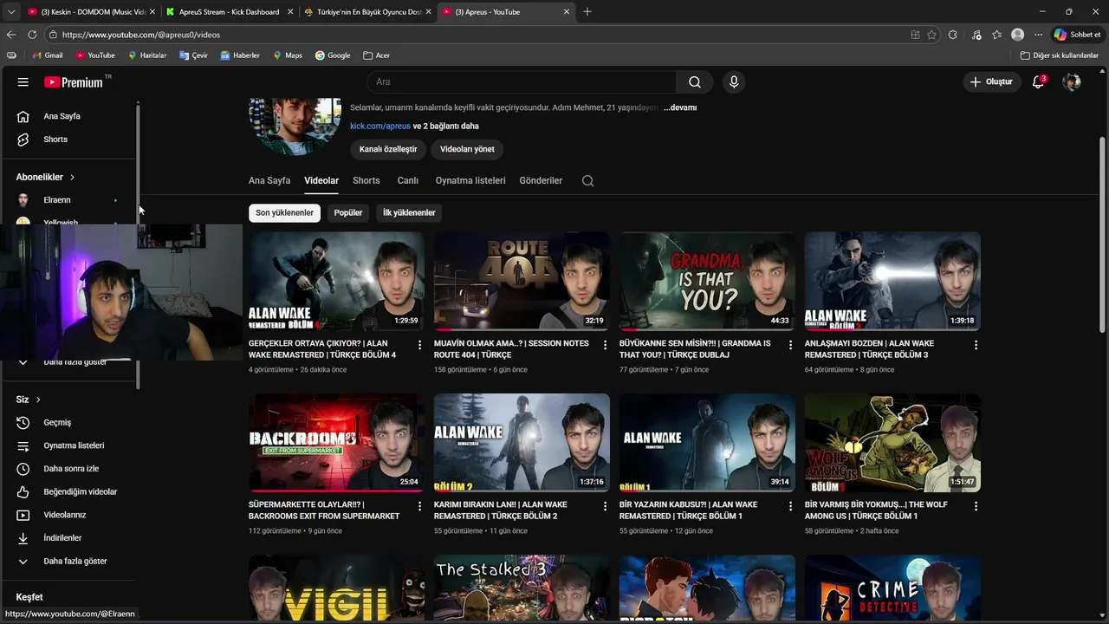Screen dimensions: 1109x624
Task: Open the notifications bell
Action: pos(1038,82)
